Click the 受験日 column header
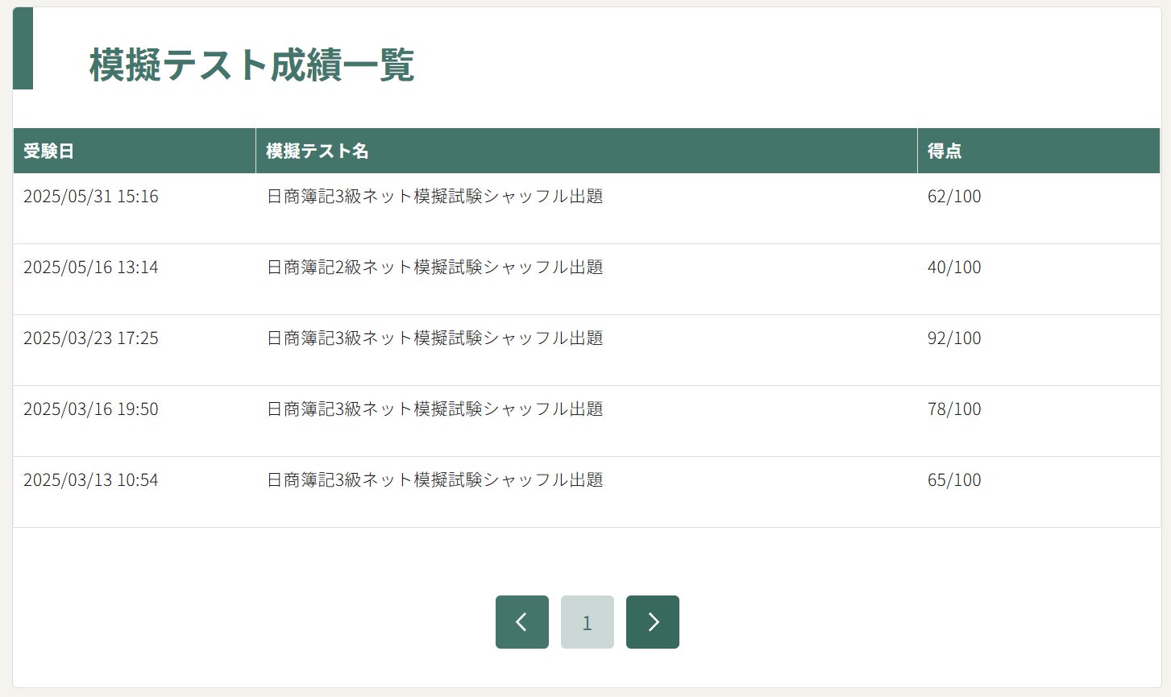 (49, 151)
